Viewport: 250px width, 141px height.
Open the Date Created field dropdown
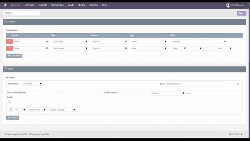(x=70, y=49)
